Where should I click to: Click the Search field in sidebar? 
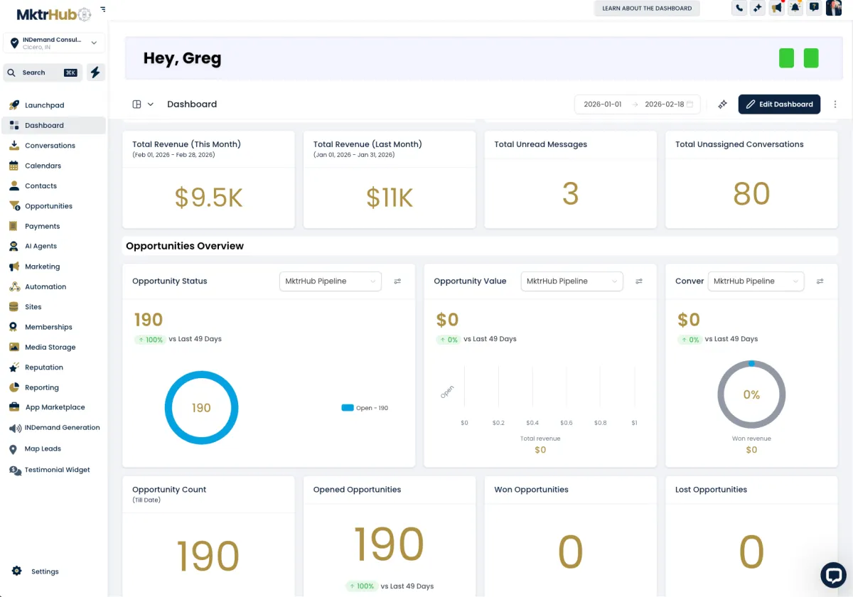pos(43,72)
